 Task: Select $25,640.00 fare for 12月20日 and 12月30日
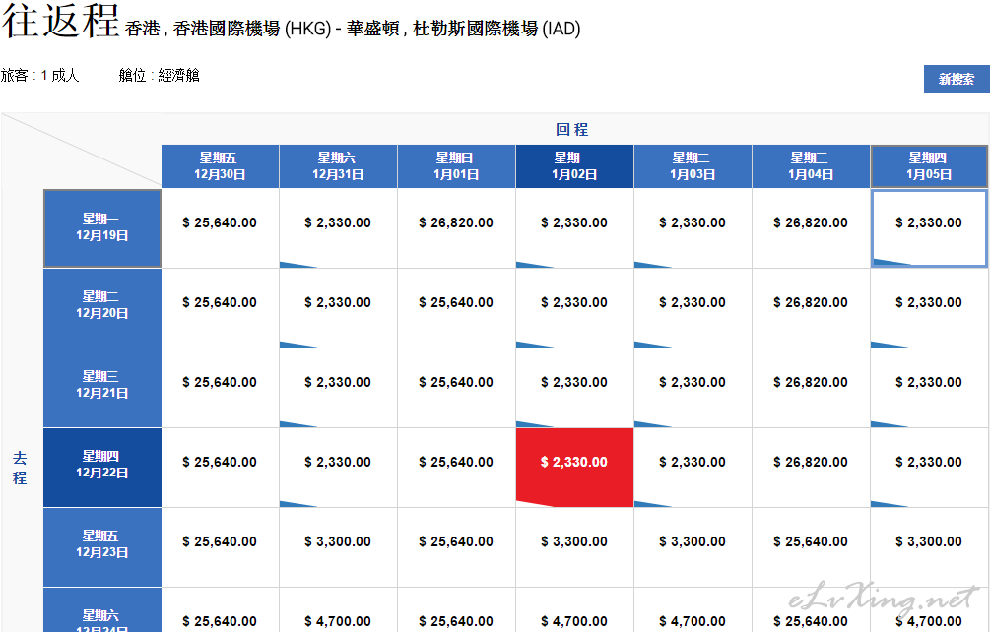(220, 303)
